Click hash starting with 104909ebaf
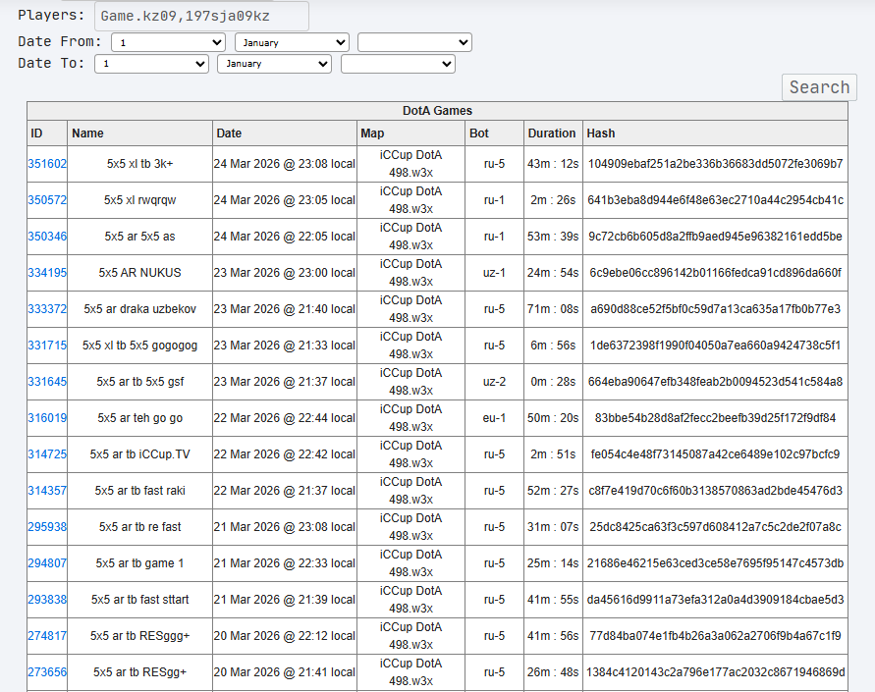This screenshot has width=875, height=692. tap(715, 164)
